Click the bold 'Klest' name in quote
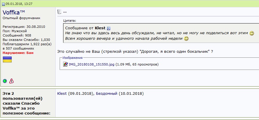This screenshot has width=259, height=120. click(x=100, y=28)
